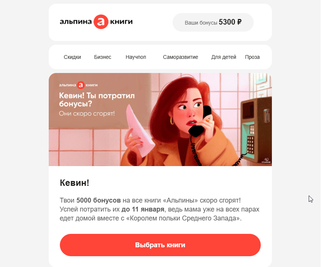Open the Саморазвитие section
Image resolution: width=321 pixels, height=267 pixels.
click(180, 57)
